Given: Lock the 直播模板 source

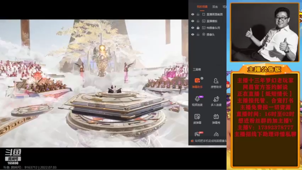Looking at the screenshot, I should pos(198,21).
